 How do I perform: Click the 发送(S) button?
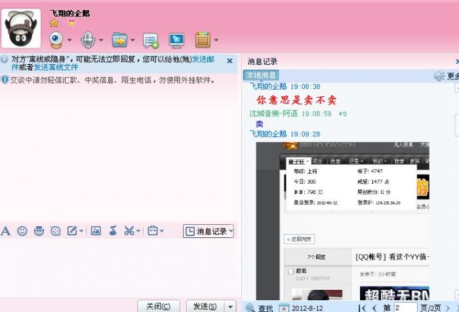click(x=205, y=306)
